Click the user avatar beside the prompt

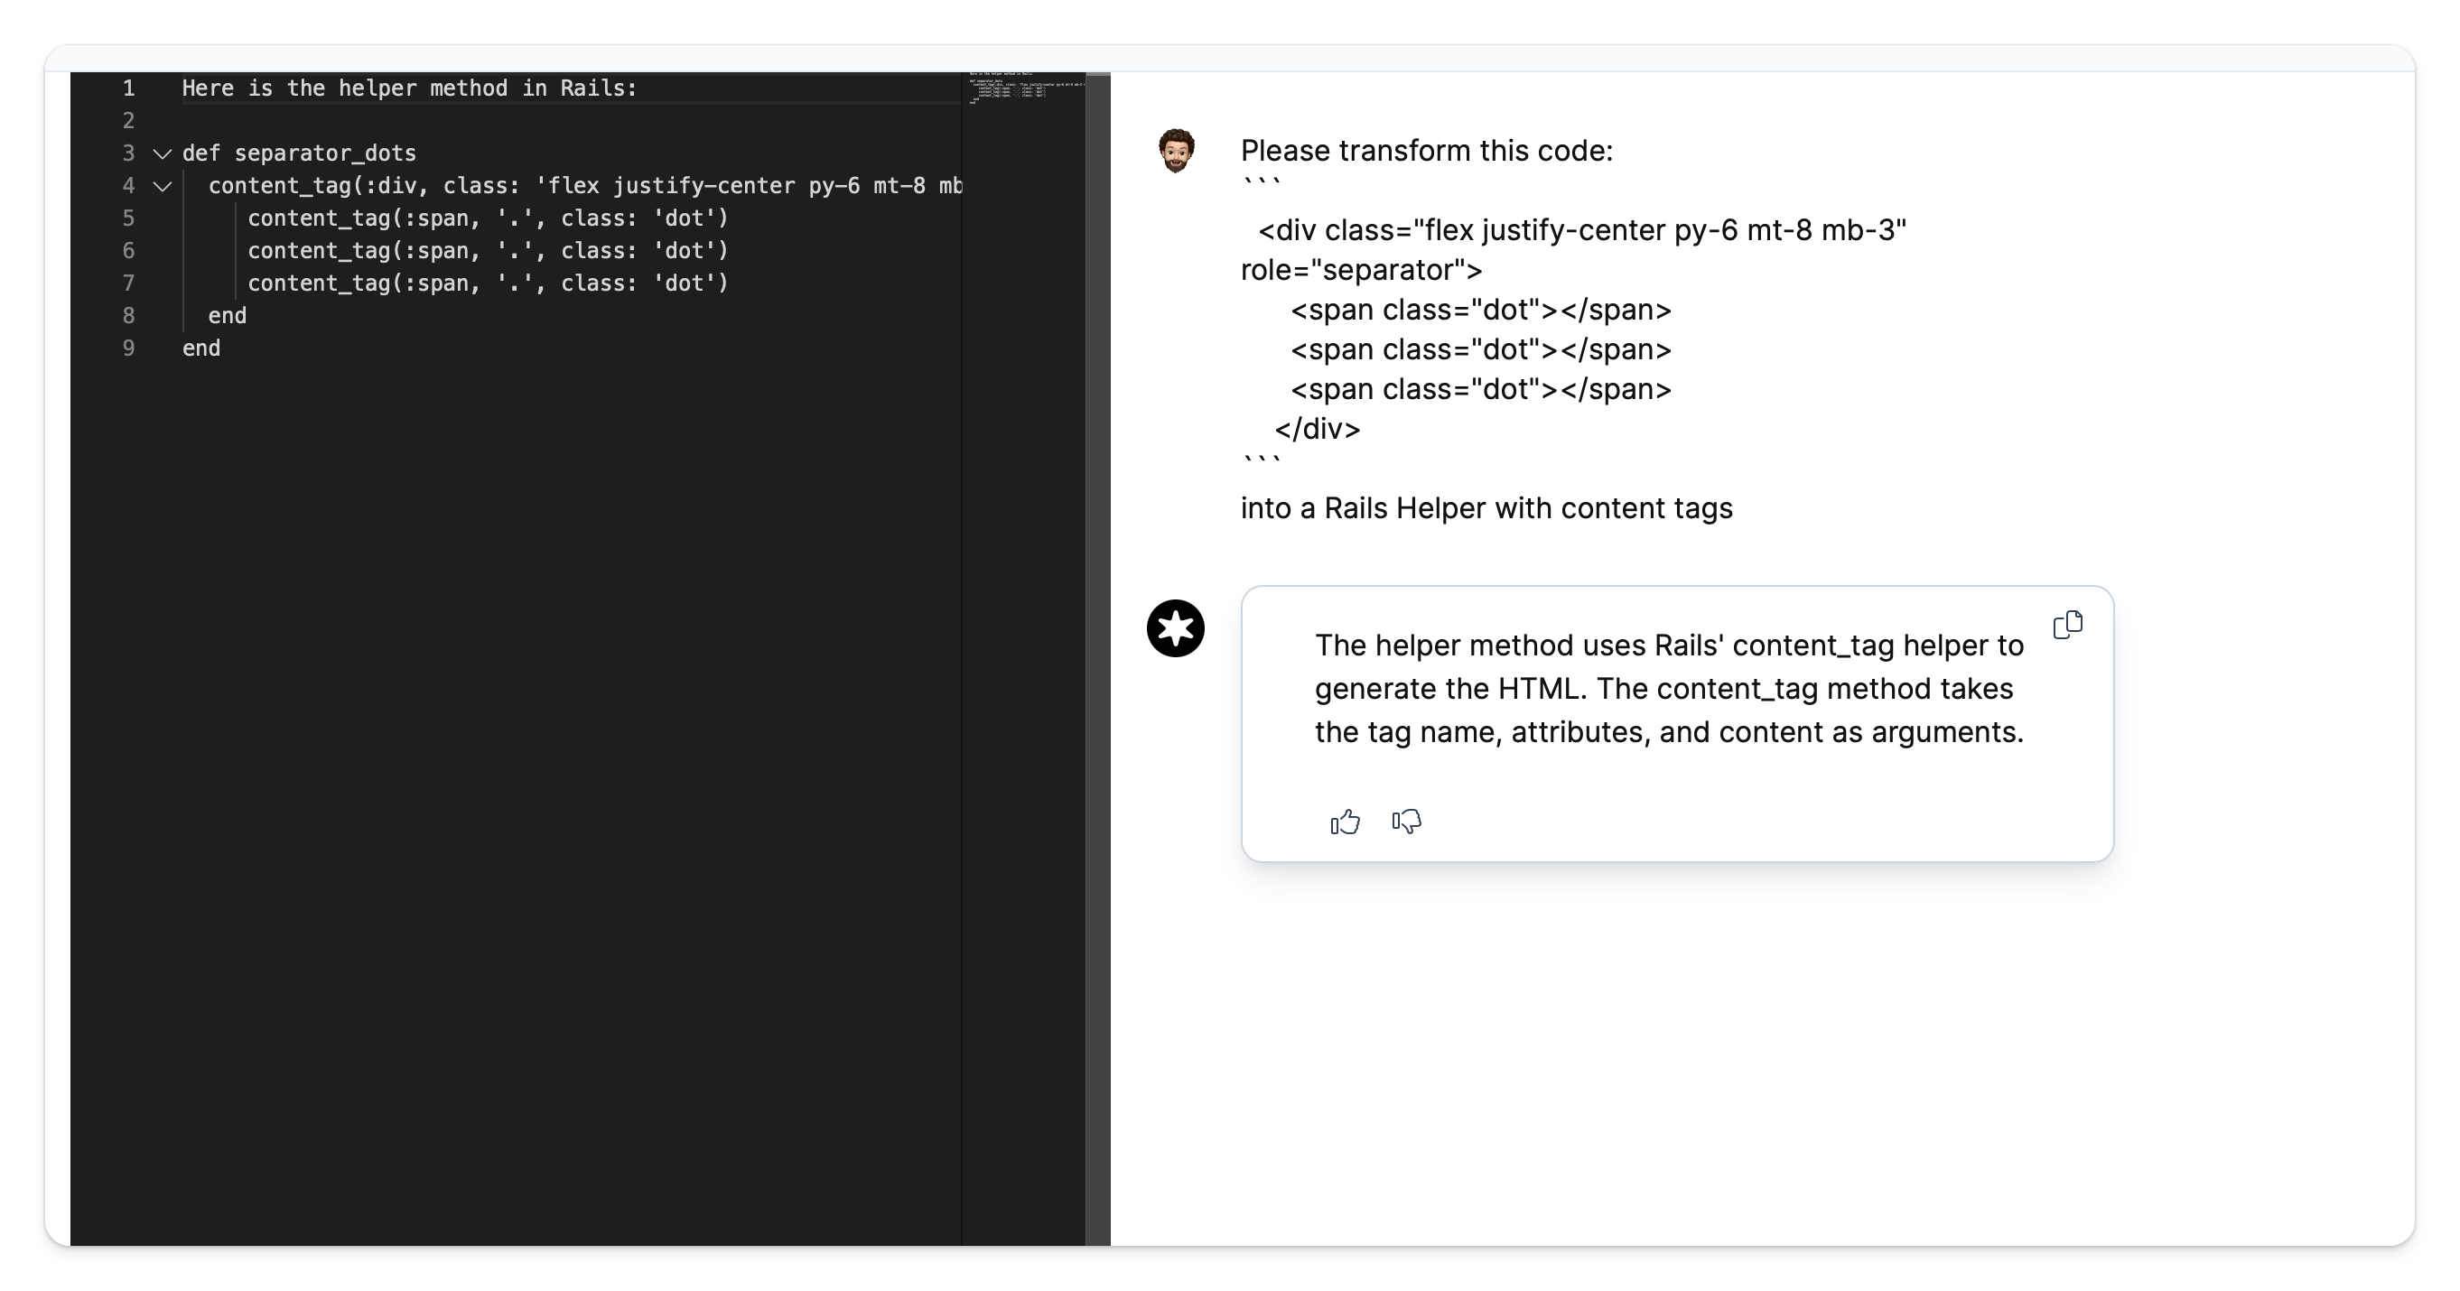(1177, 151)
